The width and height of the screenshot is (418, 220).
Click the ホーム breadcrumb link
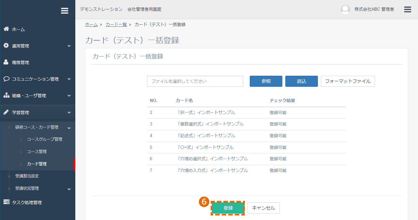(91, 24)
